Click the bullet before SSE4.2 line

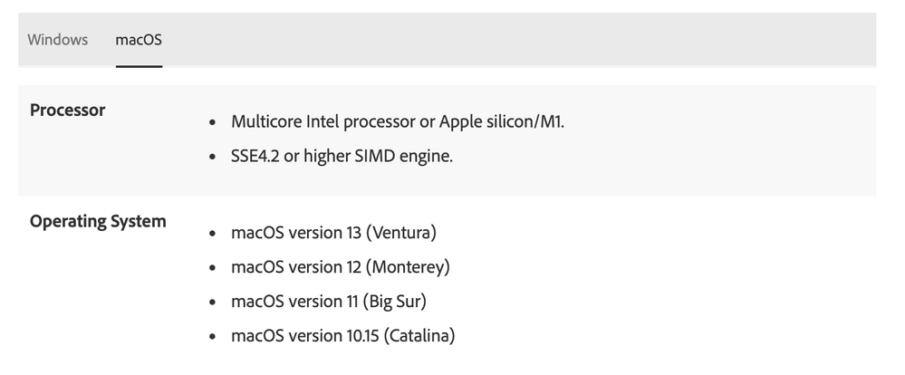pos(212,157)
